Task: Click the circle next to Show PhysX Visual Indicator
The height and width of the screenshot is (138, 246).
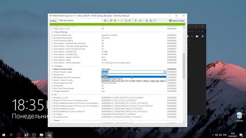Action: click(x=52, y=89)
